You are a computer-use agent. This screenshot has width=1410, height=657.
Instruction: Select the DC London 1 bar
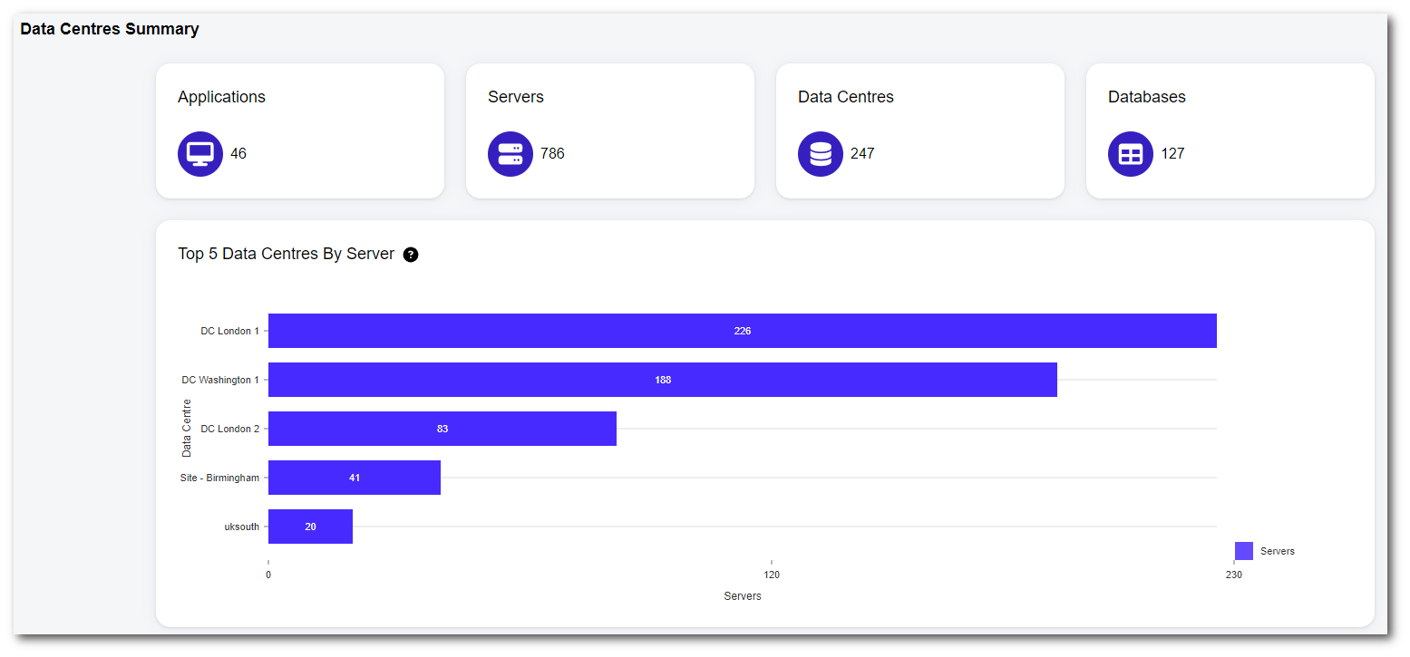click(742, 331)
